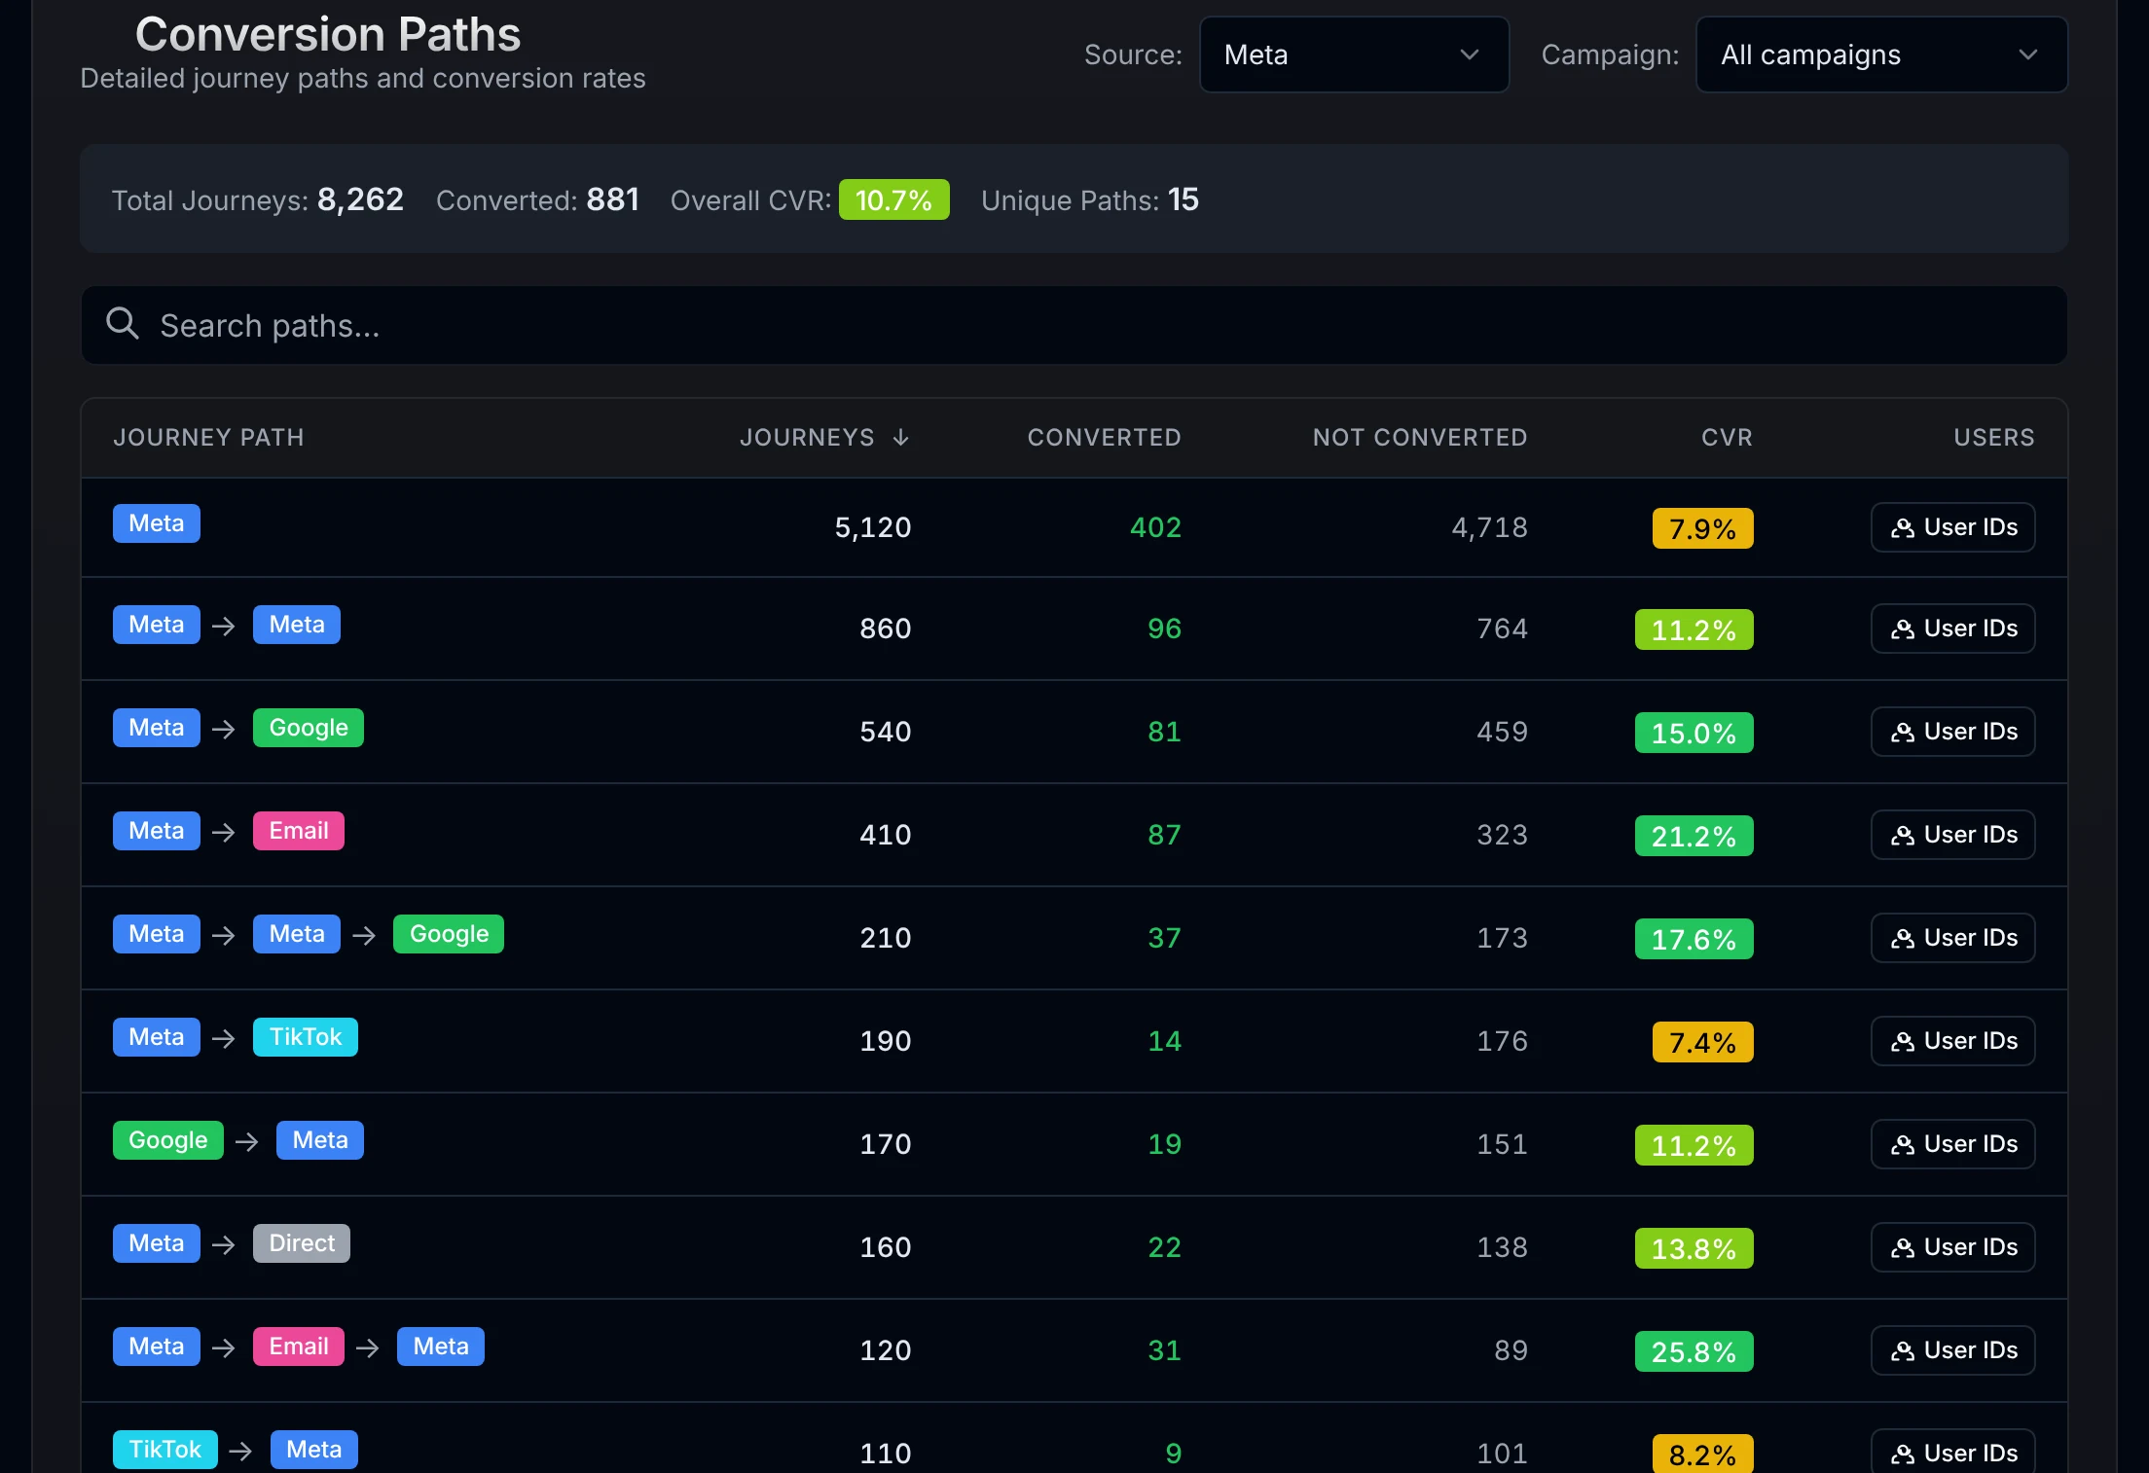The height and width of the screenshot is (1473, 2149).
Task: Click the sort arrow icon beside JOURNEYS
Action: tap(901, 438)
